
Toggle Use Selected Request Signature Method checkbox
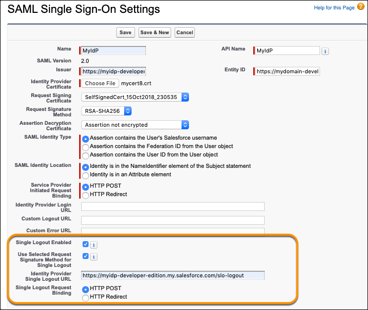click(86, 256)
